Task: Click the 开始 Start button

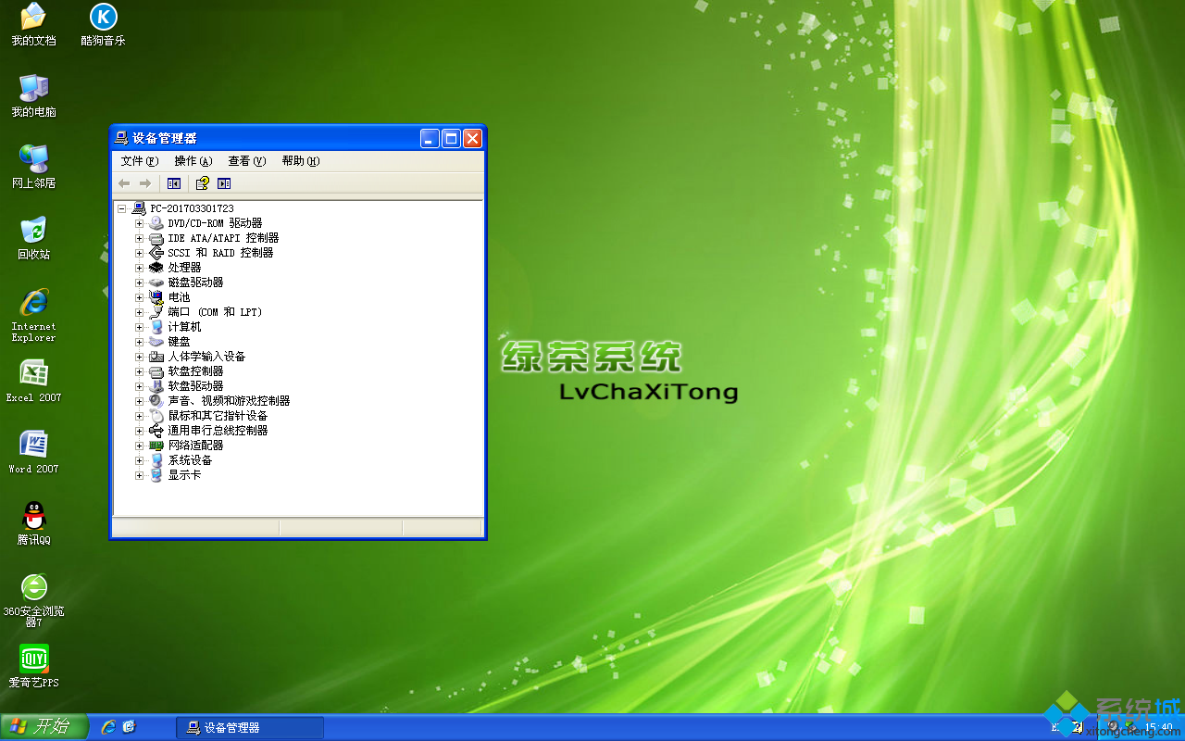Action: [44, 727]
